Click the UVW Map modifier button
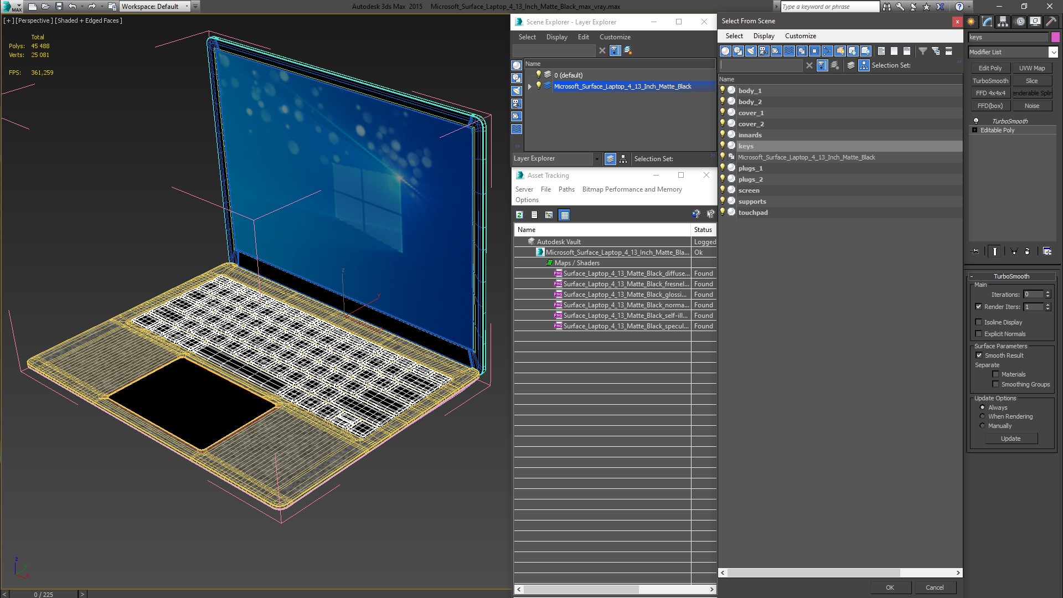The image size is (1063, 598). pyautogui.click(x=1032, y=68)
